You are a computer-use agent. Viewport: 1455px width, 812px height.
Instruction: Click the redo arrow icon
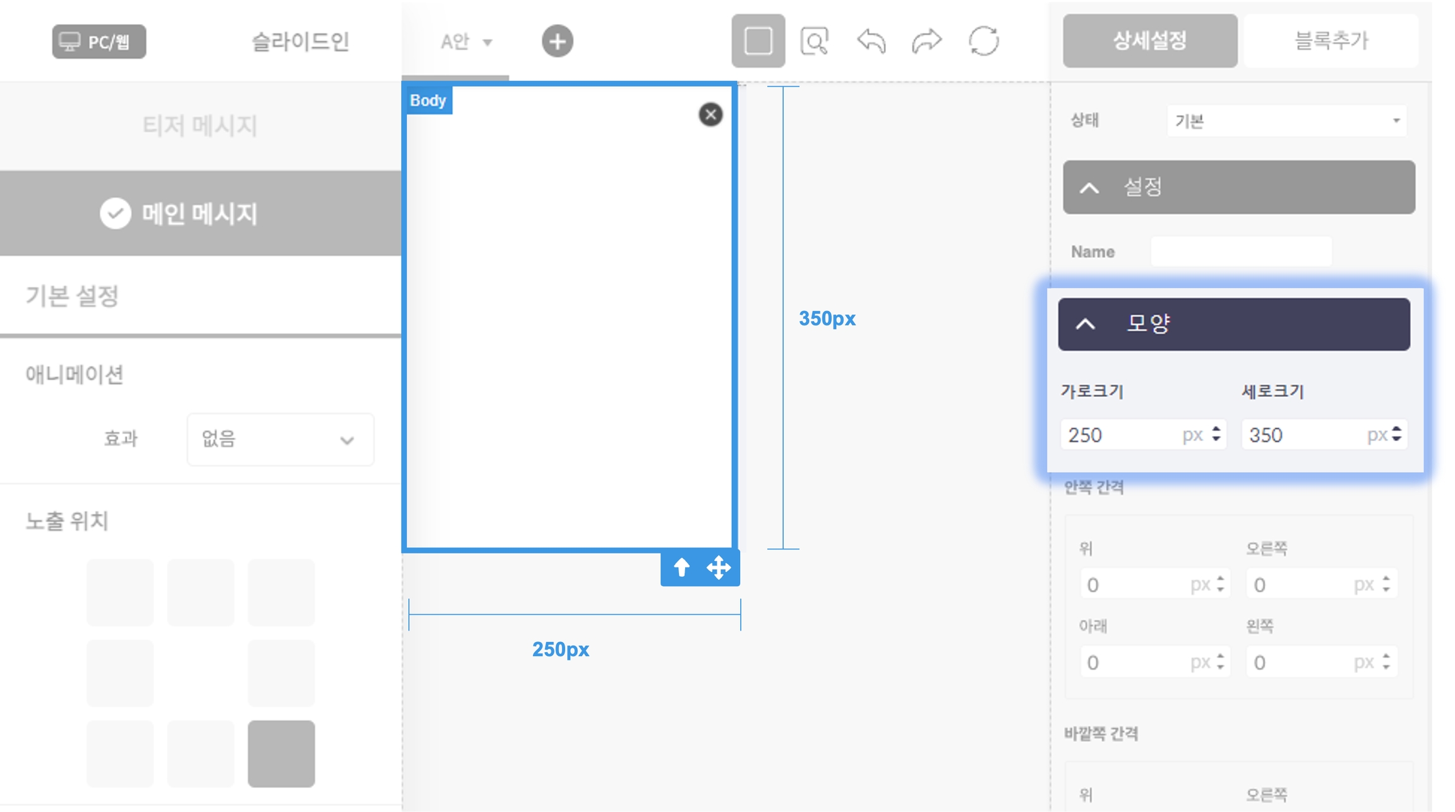[x=926, y=42]
